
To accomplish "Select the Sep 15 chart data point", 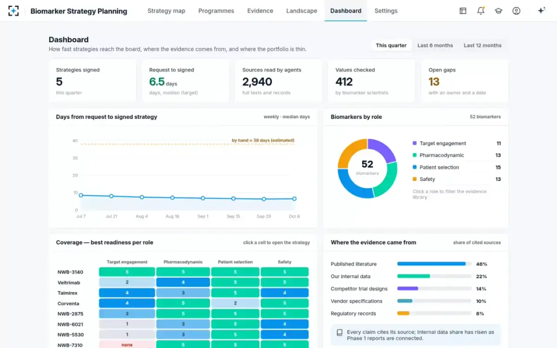I will coord(233,199).
